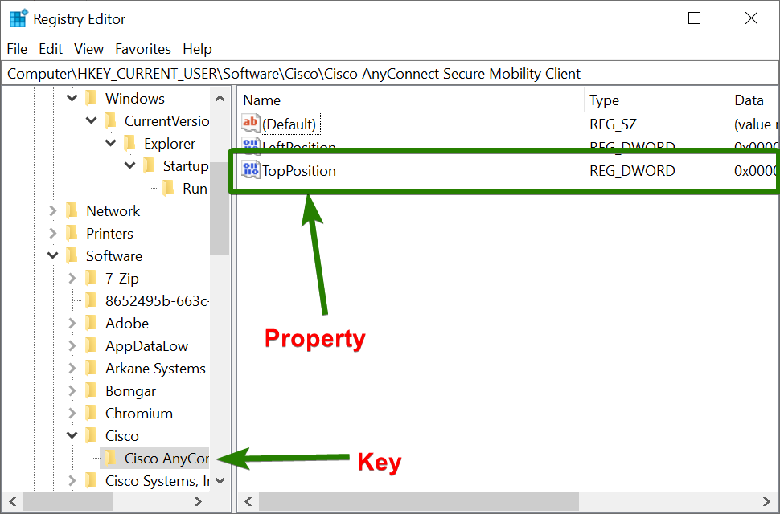Click the Chromium folder icon

pyautogui.click(x=91, y=413)
